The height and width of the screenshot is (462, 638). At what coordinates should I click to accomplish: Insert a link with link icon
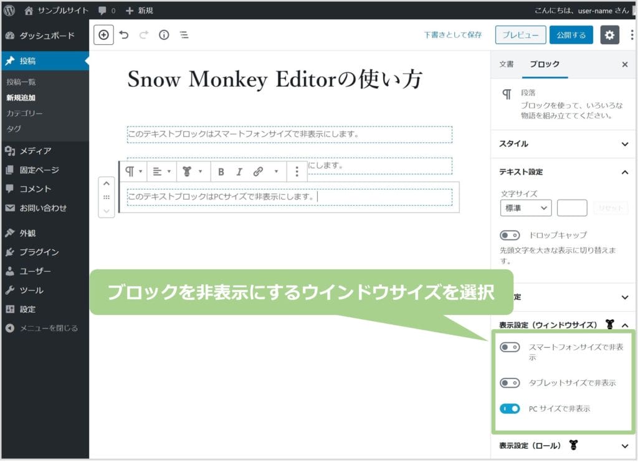[x=258, y=172]
